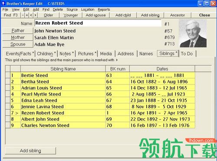Open the Source menu
The image size is (217, 161).
pyautogui.click(x=72, y=10)
